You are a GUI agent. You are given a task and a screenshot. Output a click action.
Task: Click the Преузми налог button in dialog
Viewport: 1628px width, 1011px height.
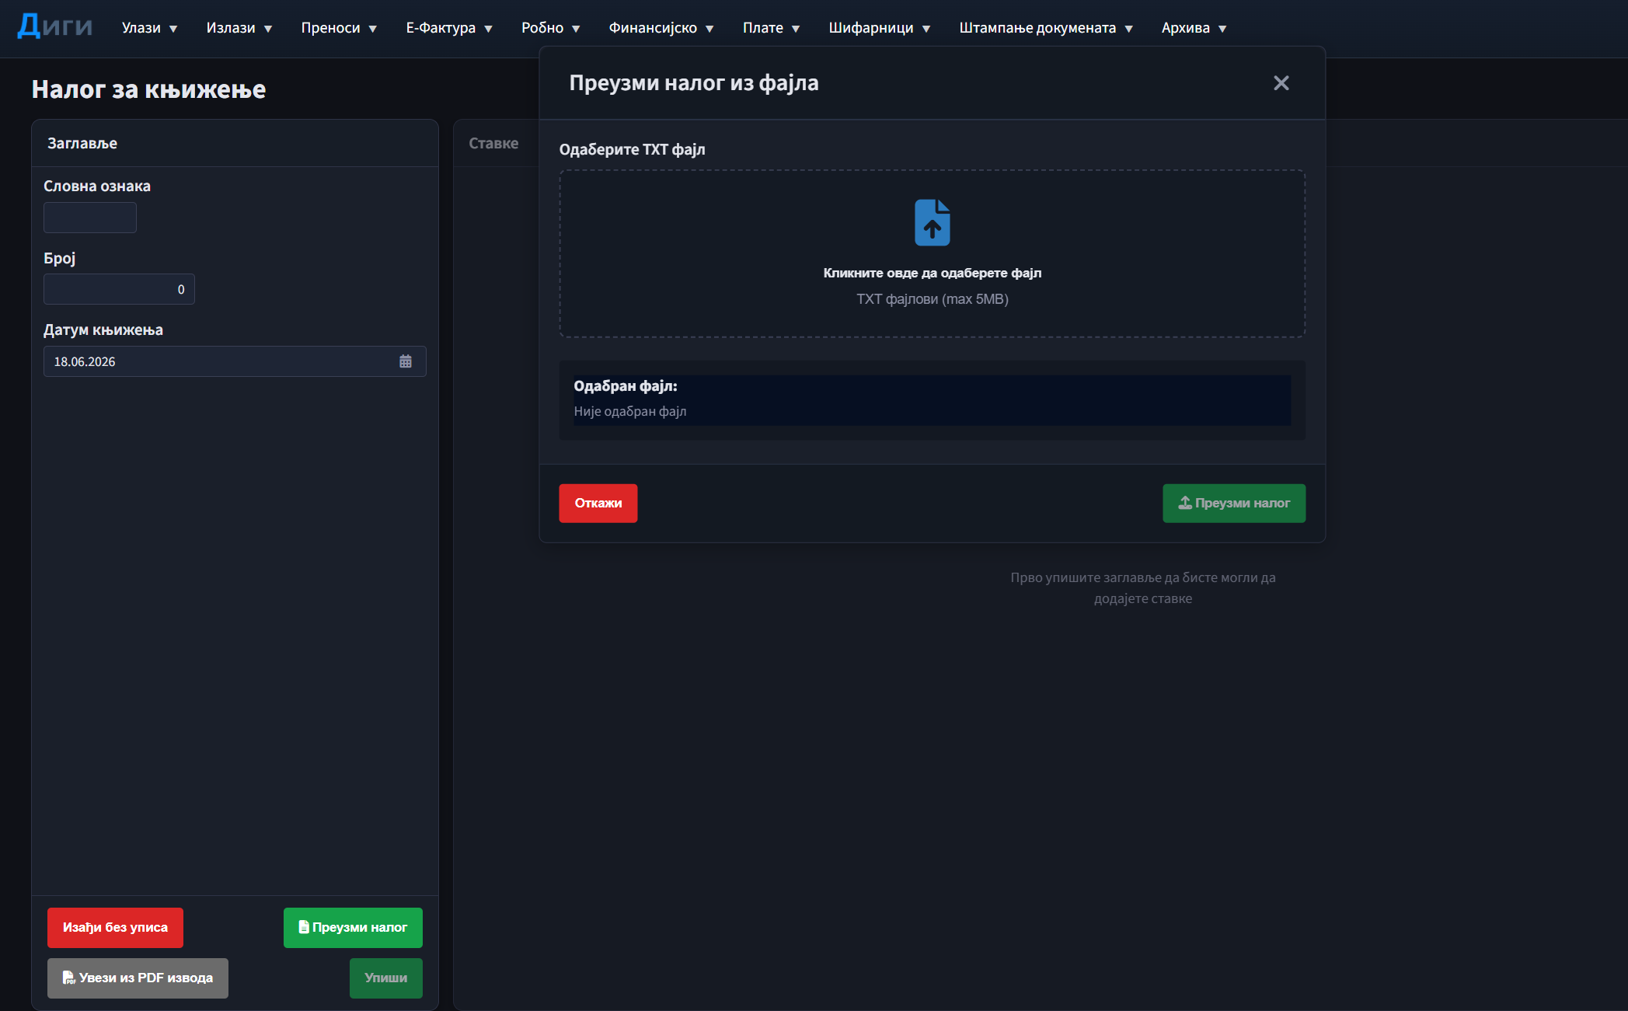[x=1234, y=504]
